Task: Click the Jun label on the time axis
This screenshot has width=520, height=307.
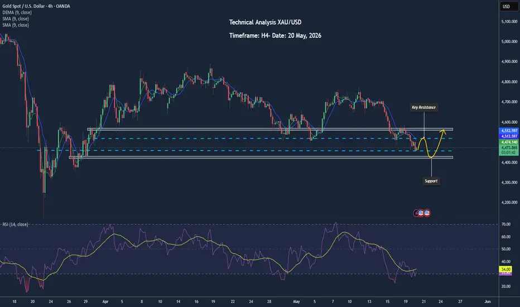Action: (487, 301)
